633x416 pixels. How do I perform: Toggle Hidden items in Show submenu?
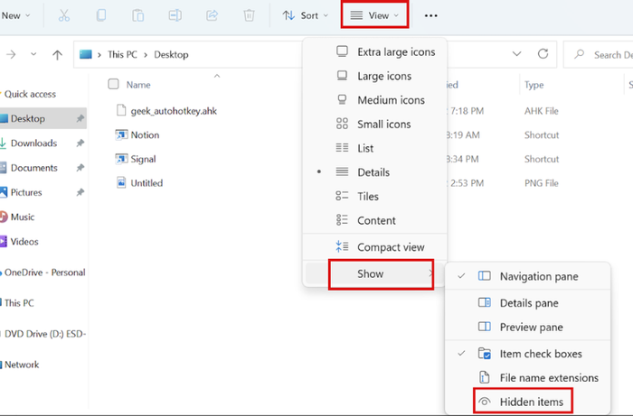[x=531, y=402]
